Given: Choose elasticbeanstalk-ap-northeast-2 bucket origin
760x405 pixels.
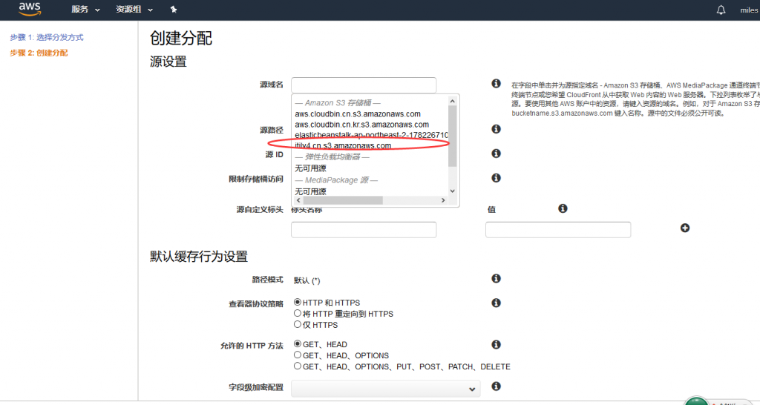Looking at the screenshot, I should click(371, 135).
